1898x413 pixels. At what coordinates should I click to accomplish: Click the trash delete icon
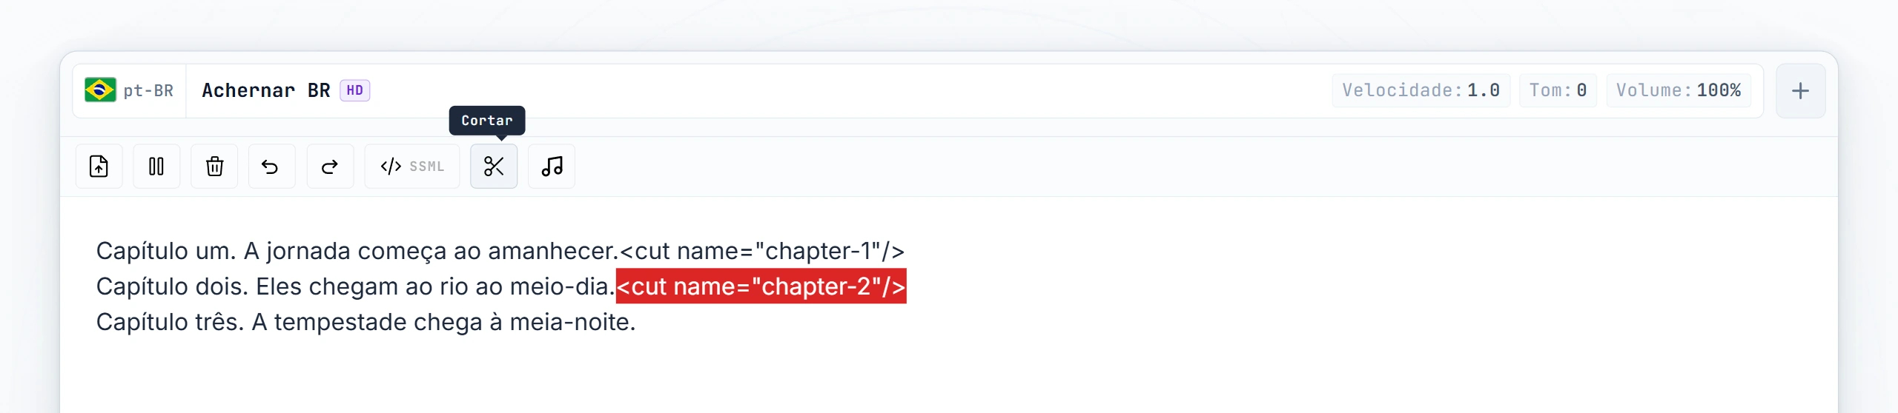[214, 167]
